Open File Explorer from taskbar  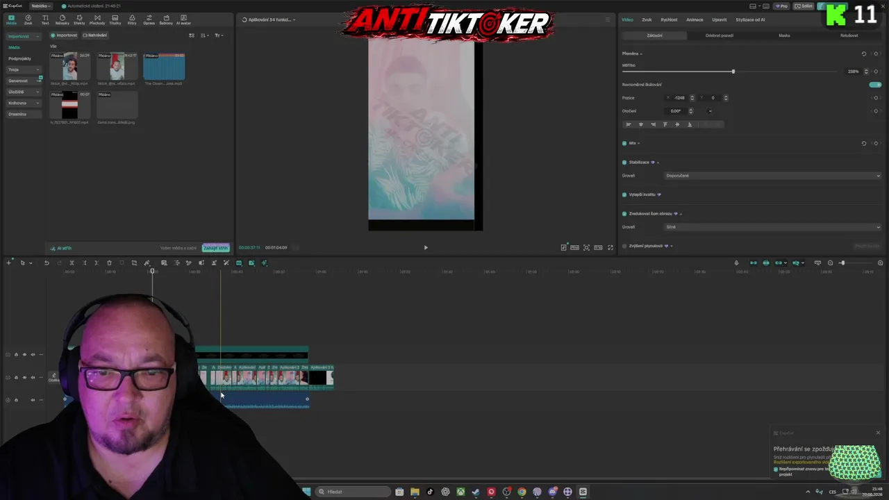[x=415, y=492]
